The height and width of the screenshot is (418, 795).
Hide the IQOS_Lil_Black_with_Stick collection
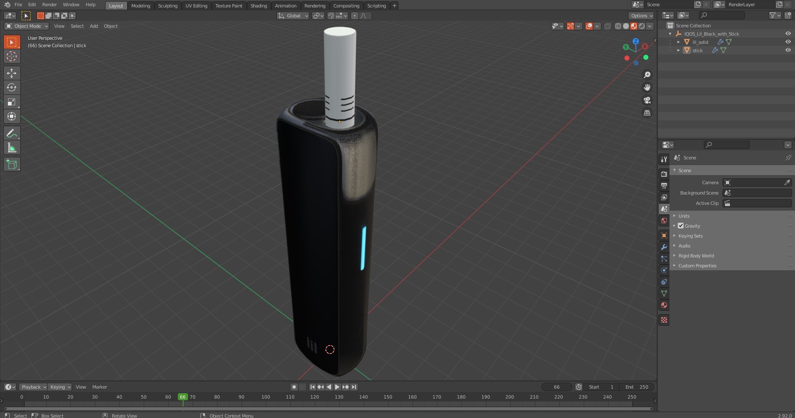click(788, 34)
